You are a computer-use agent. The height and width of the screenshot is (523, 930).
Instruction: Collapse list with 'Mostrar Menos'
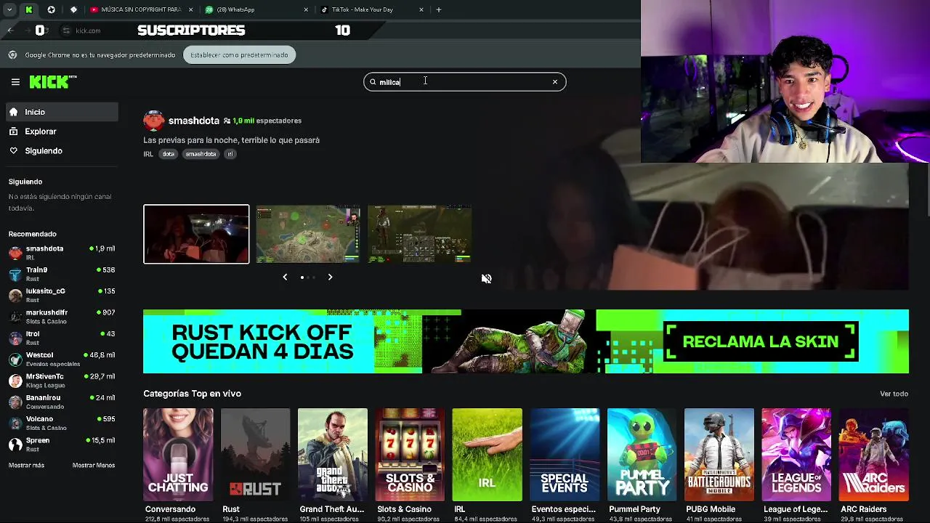(94, 465)
